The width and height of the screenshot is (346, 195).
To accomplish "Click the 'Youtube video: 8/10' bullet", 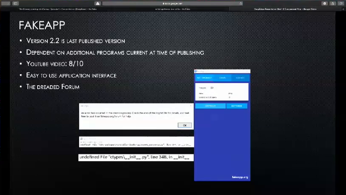I will pyautogui.click(x=55, y=64).
